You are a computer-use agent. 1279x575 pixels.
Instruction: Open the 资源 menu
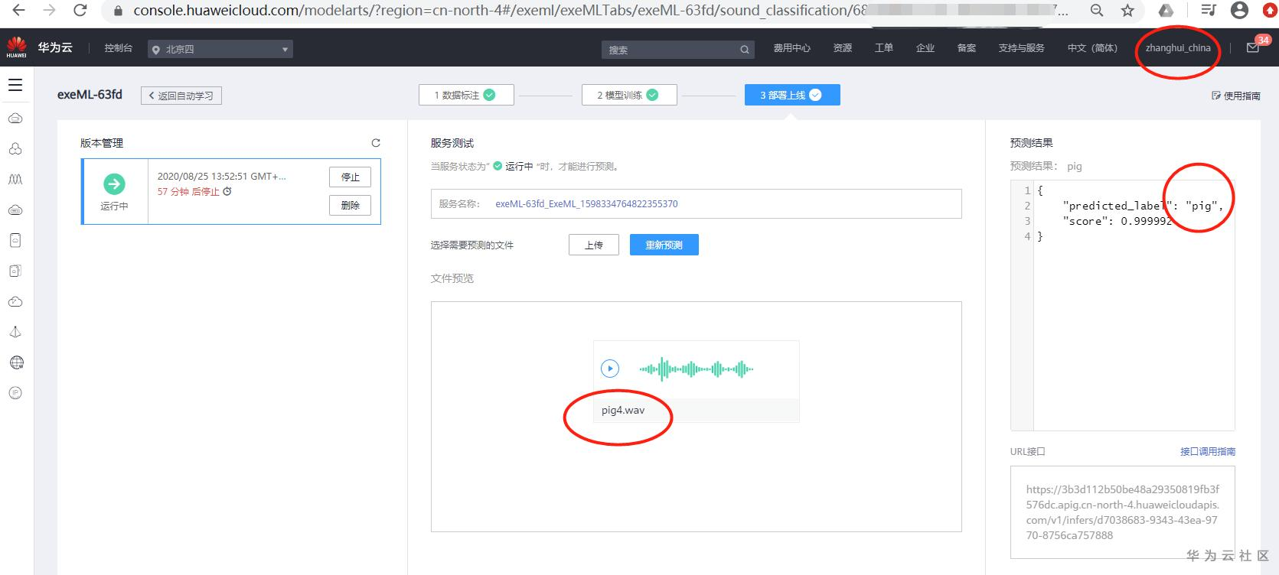pos(843,48)
